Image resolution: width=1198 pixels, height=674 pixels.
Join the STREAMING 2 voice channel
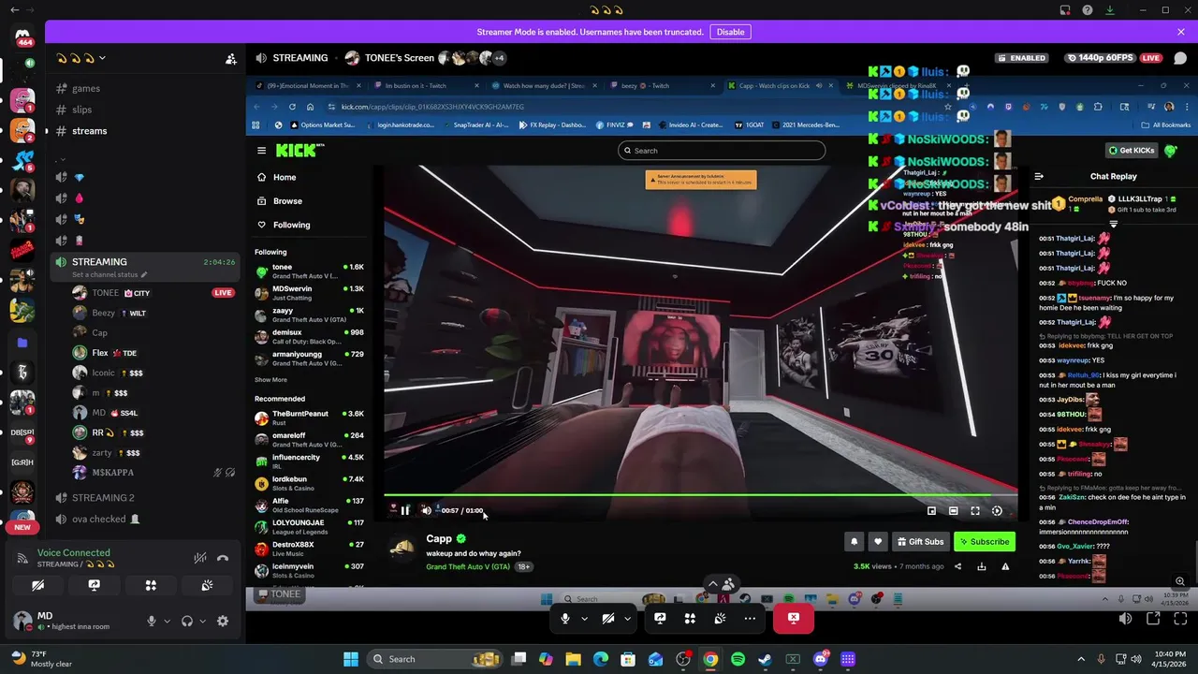(103, 497)
